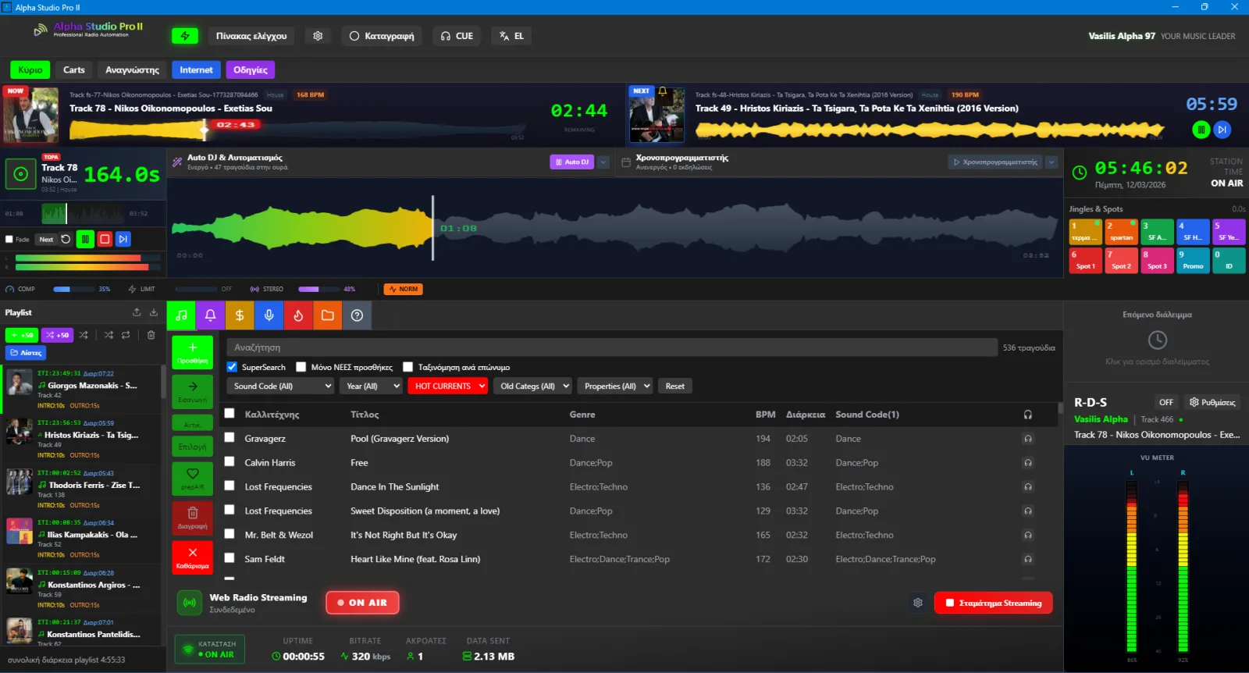This screenshot has width=1249, height=673.
Task: Select the Calvin Harris row checkbox
Action: coord(230,462)
